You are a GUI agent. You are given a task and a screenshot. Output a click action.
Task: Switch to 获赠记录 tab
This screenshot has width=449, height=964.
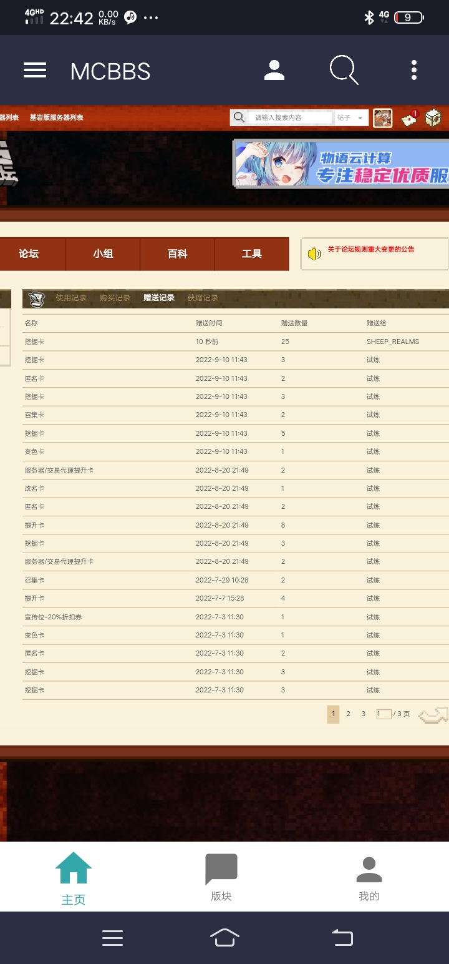point(203,298)
